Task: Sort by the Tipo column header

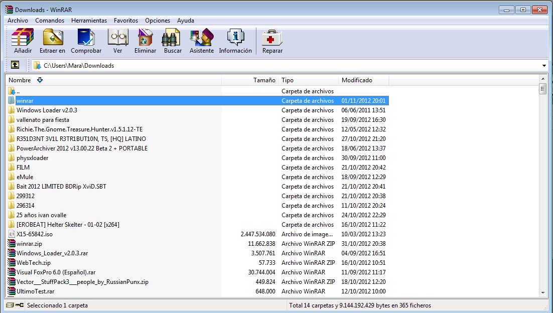Action: click(308, 80)
